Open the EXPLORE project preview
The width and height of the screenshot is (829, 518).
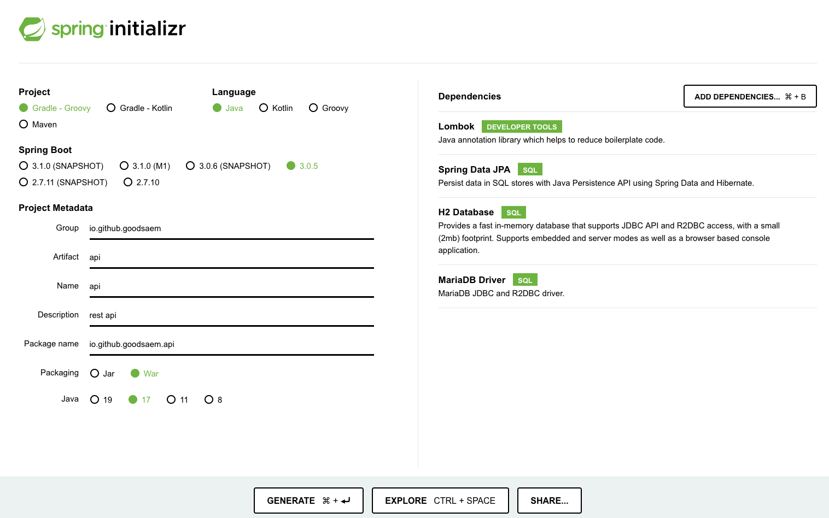[440, 501]
